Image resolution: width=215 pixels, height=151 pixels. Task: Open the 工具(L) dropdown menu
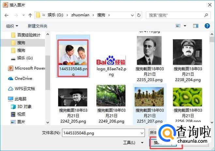[x=133, y=143]
